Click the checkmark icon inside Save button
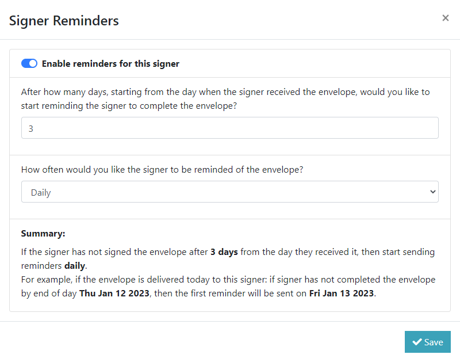Image resolution: width=460 pixels, height=362 pixels. point(417,341)
